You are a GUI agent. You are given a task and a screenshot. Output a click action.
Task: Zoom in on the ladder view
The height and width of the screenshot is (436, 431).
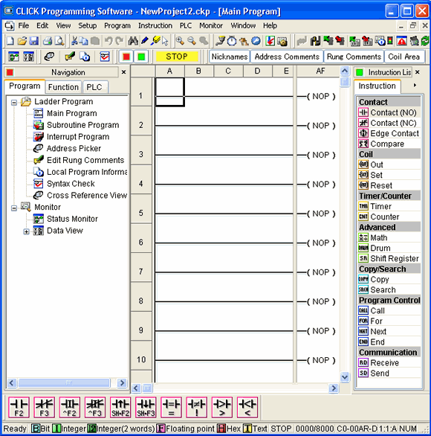180,41
